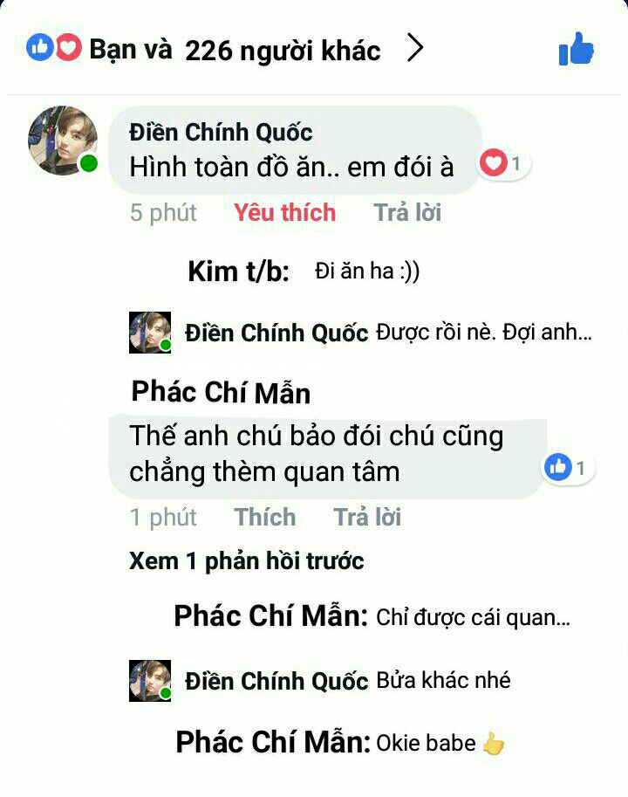The width and height of the screenshot is (628, 797).
Task: Expand truncated reply 'Được rồi nè. Đợi anh...'
Action: click(x=484, y=333)
